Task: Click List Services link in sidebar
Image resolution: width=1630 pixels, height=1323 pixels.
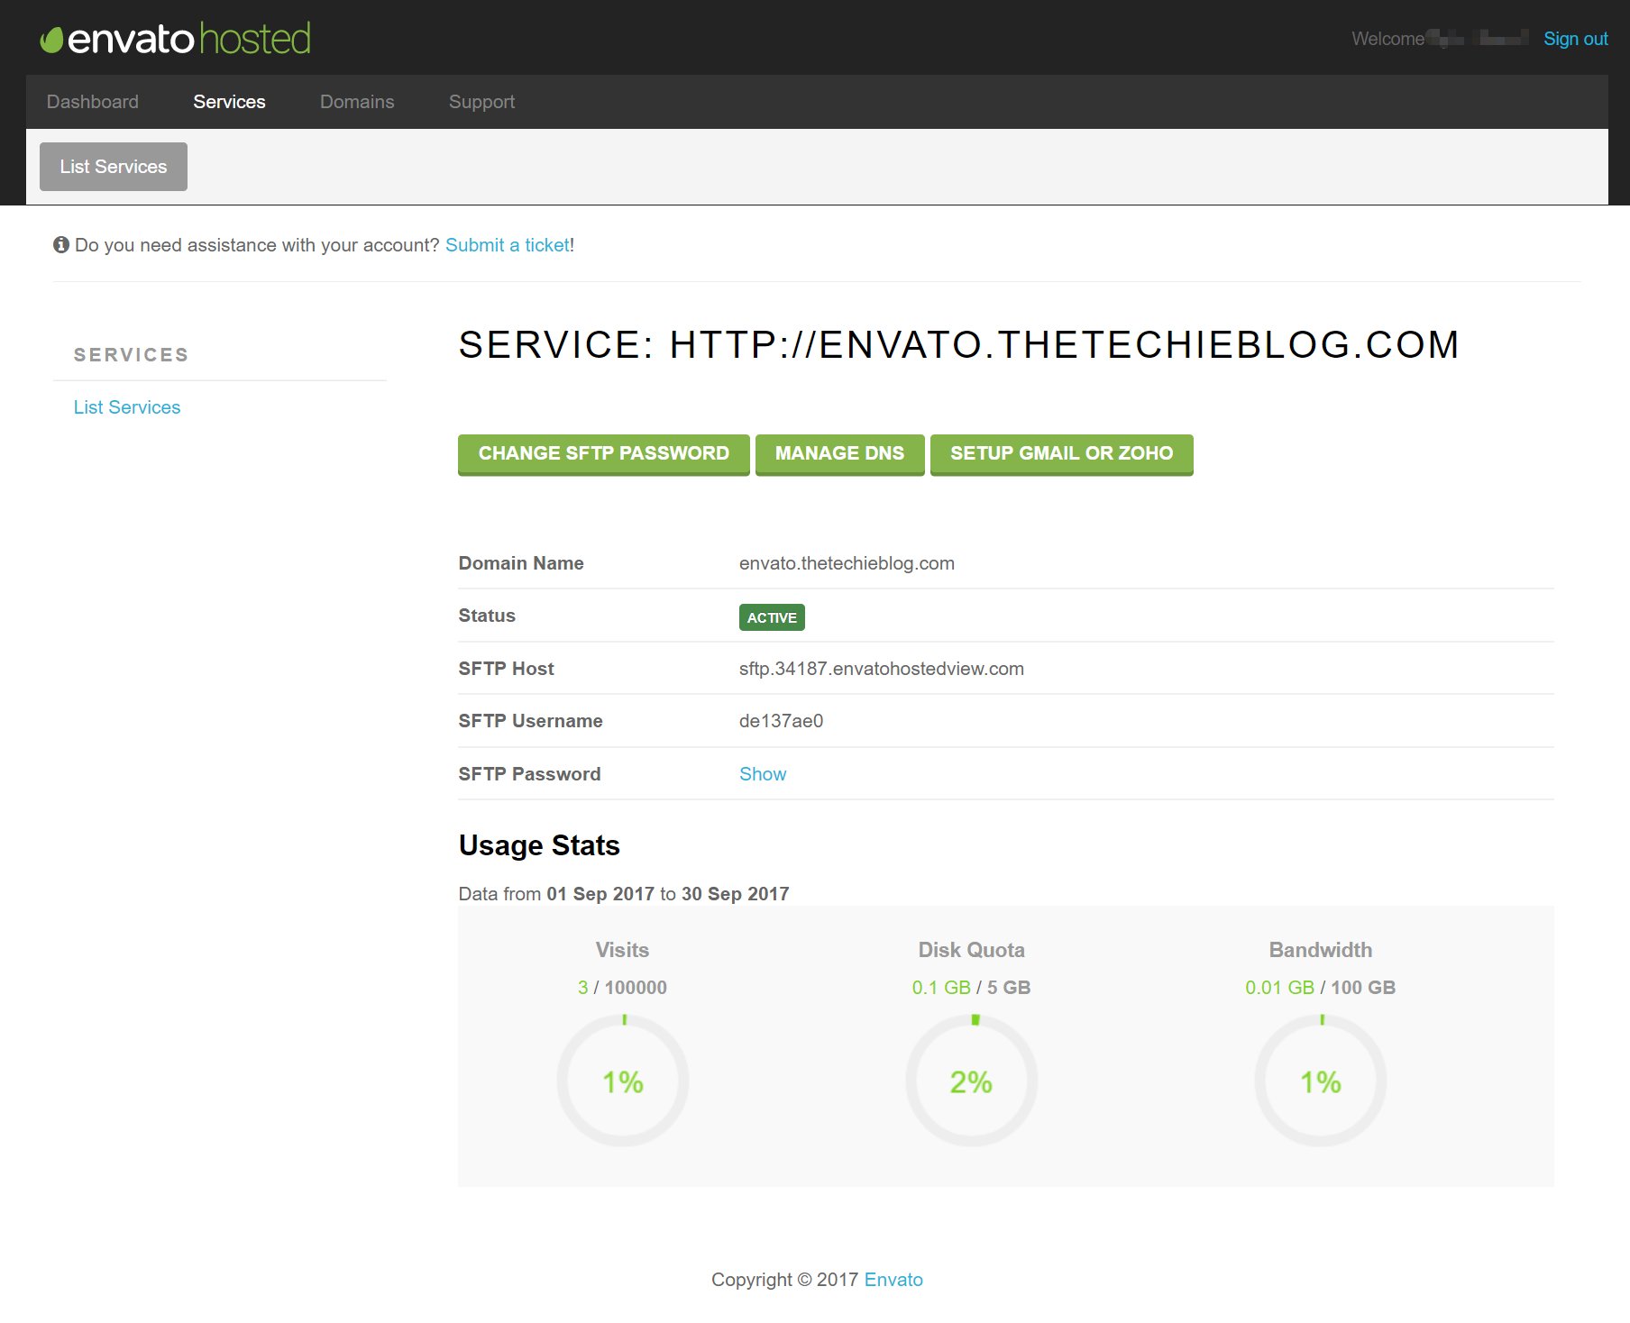Action: coord(127,407)
